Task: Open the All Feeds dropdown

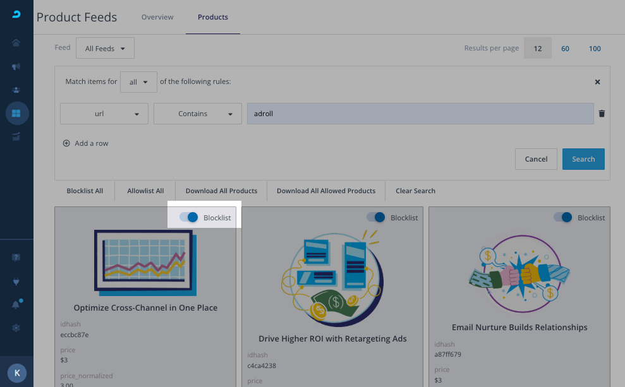Action: [105, 49]
